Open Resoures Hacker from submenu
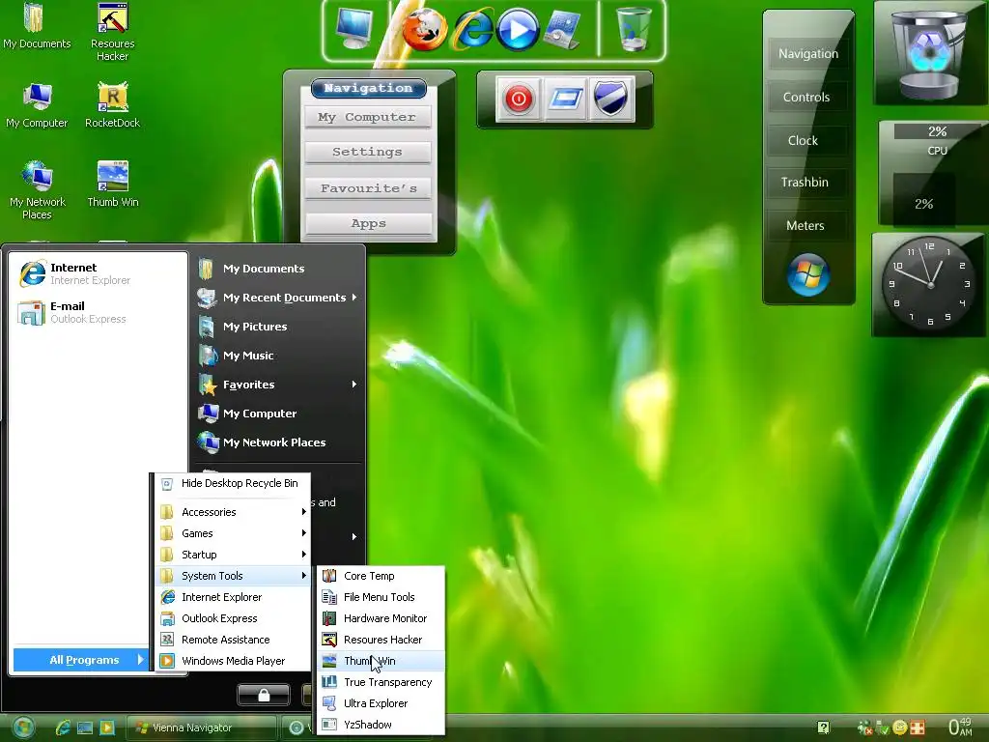 click(x=381, y=640)
